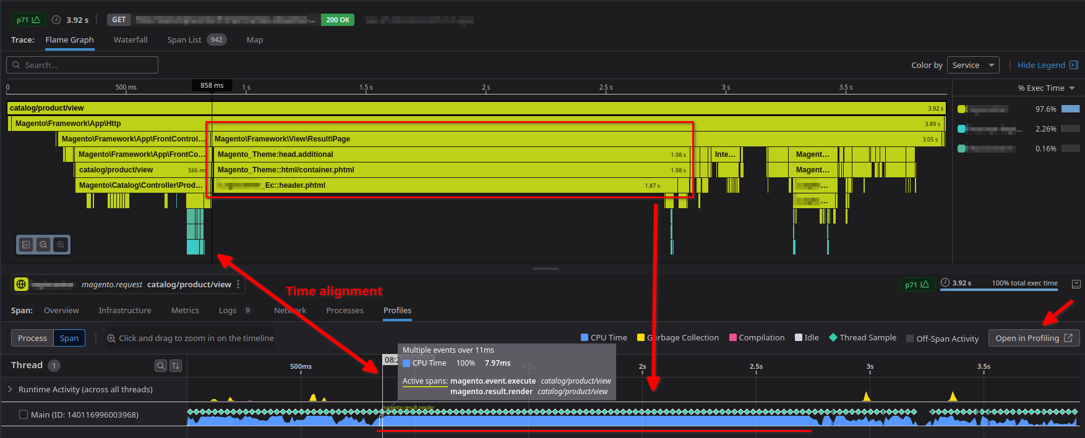This screenshot has height=438, width=1085.
Task: Click the Off-Span Activity hatched legend icon
Action: coord(910,339)
